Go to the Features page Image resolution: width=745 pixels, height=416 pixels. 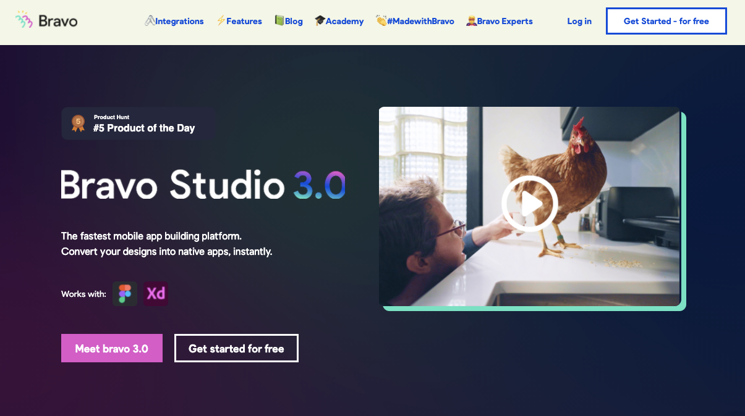(x=244, y=21)
